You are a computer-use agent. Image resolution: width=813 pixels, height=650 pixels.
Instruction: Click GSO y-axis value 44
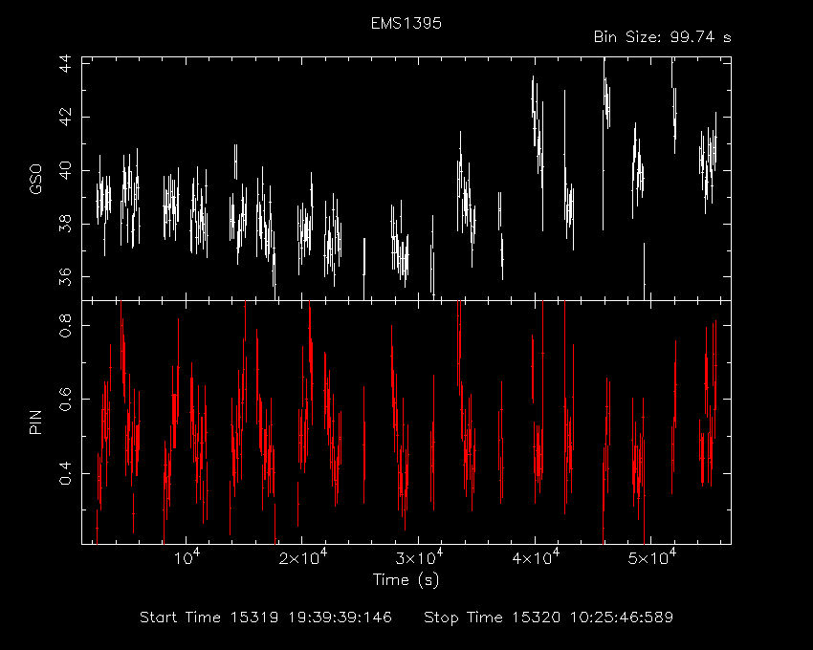coord(65,64)
